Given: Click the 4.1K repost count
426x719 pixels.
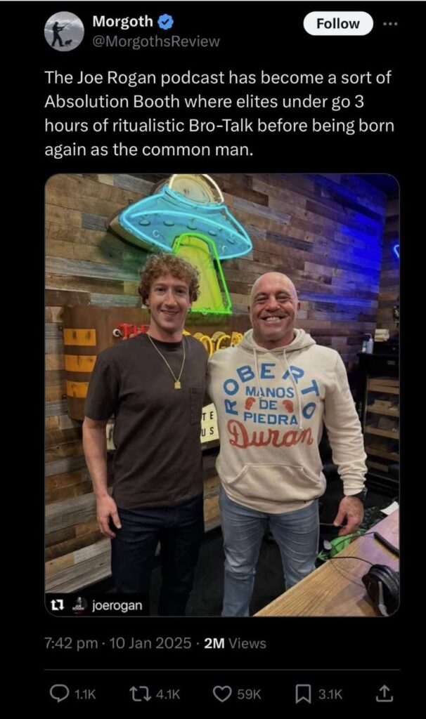Looking at the screenshot, I should pyautogui.click(x=167, y=694).
